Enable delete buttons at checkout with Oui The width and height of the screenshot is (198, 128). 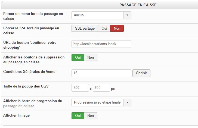click(x=78, y=57)
